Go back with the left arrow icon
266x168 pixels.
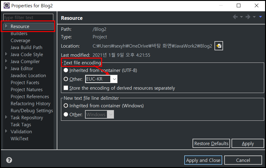coord(235,17)
